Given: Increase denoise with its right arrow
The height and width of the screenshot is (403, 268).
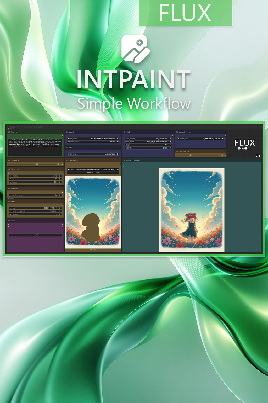Looking at the screenshot, I should (x=60, y=182).
